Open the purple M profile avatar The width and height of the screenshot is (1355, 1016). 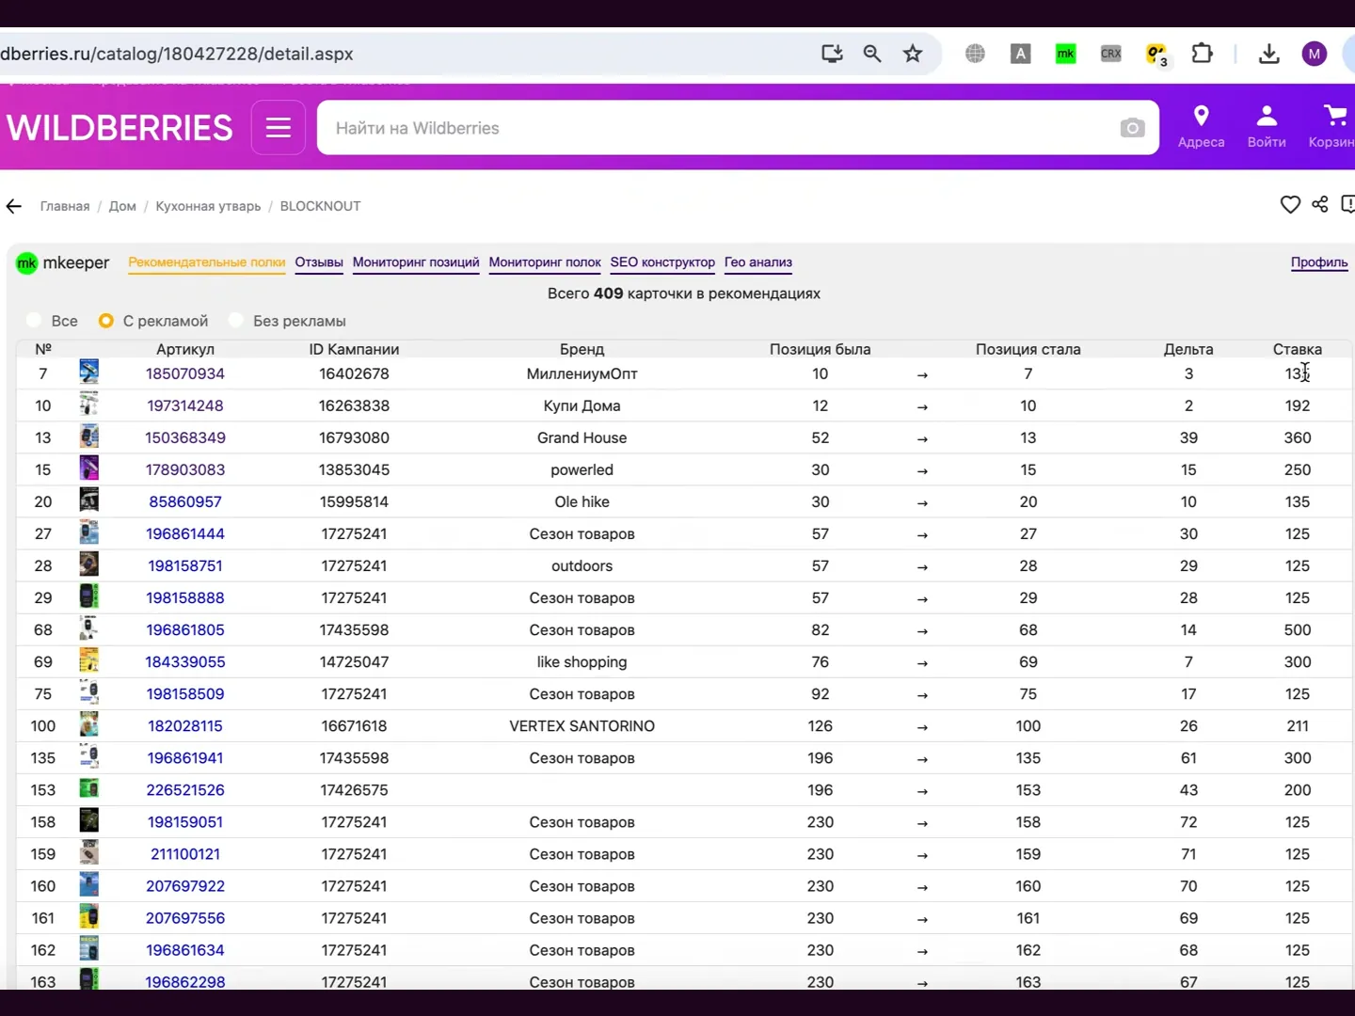pos(1315,54)
